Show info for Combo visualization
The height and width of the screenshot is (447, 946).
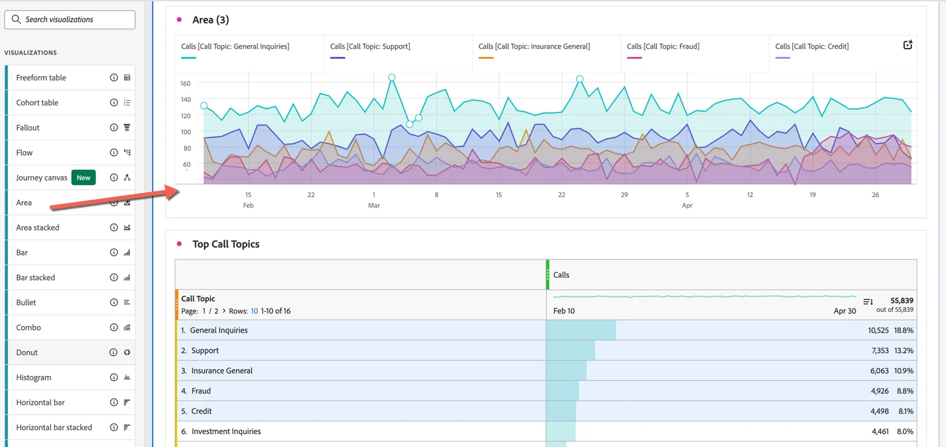(114, 327)
